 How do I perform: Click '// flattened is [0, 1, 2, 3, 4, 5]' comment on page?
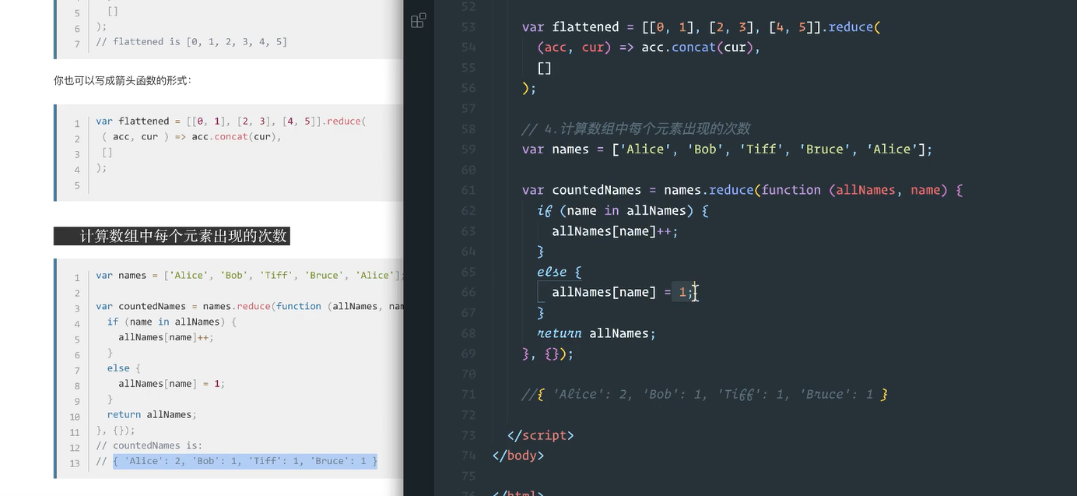click(x=191, y=41)
